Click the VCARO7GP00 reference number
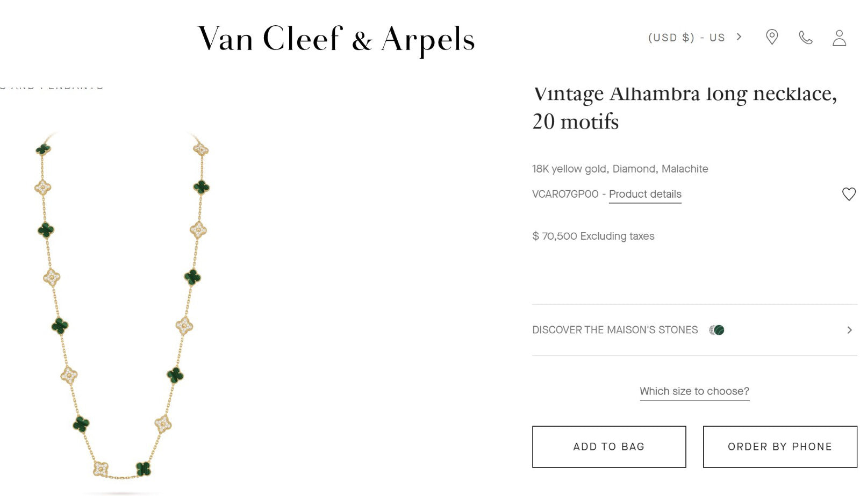This screenshot has width=860, height=496. (x=565, y=194)
